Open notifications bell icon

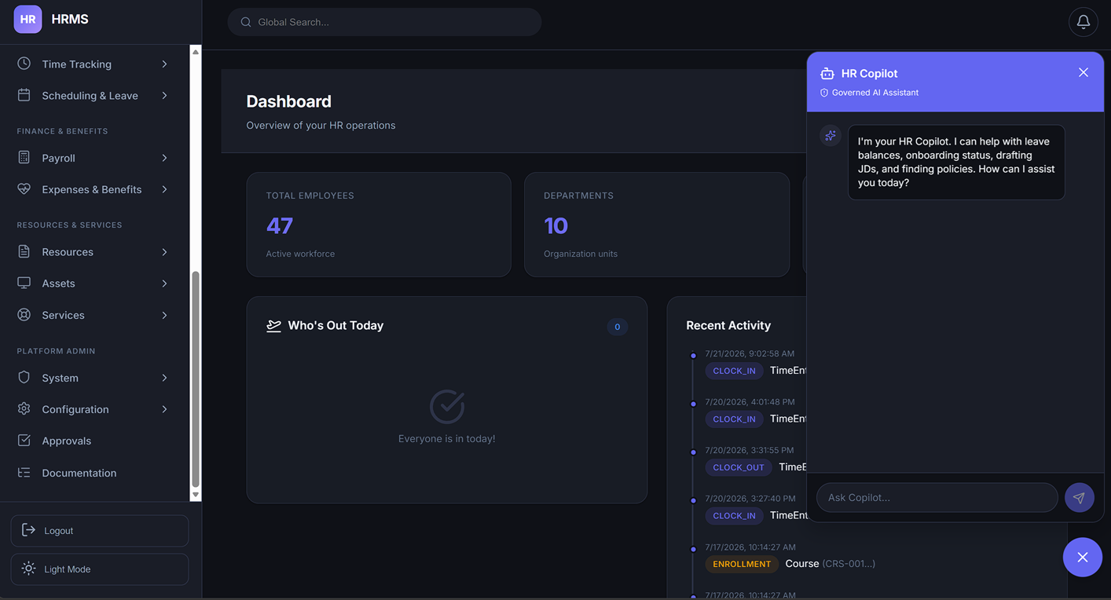tap(1083, 22)
